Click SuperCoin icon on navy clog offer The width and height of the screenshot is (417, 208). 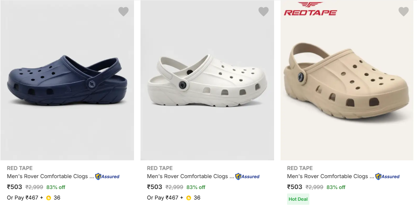tap(49, 198)
